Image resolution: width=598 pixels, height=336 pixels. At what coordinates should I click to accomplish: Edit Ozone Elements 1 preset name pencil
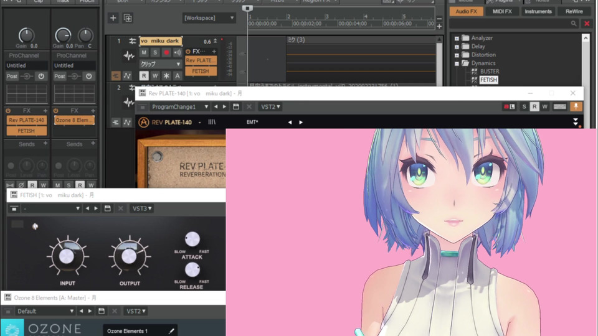171,331
